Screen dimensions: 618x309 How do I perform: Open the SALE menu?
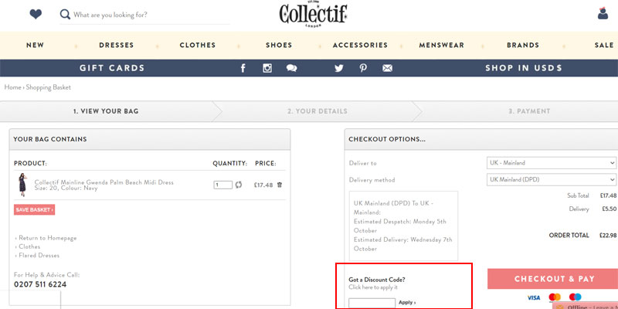(x=604, y=46)
